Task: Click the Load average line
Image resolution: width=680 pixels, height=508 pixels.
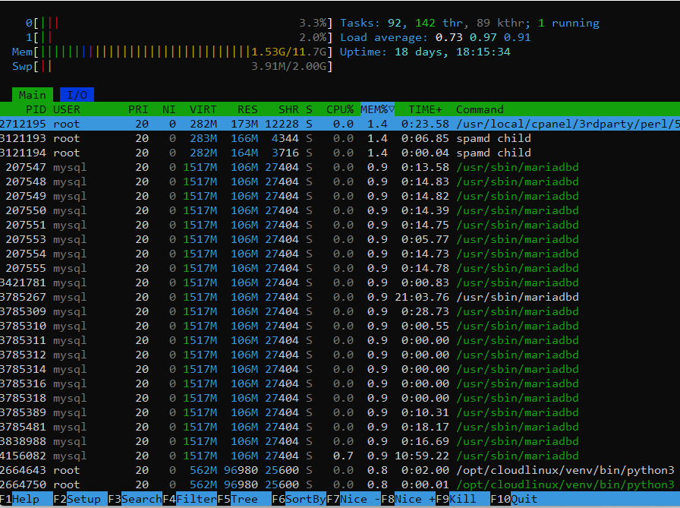Action: pyautogui.click(x=435, y=37)
